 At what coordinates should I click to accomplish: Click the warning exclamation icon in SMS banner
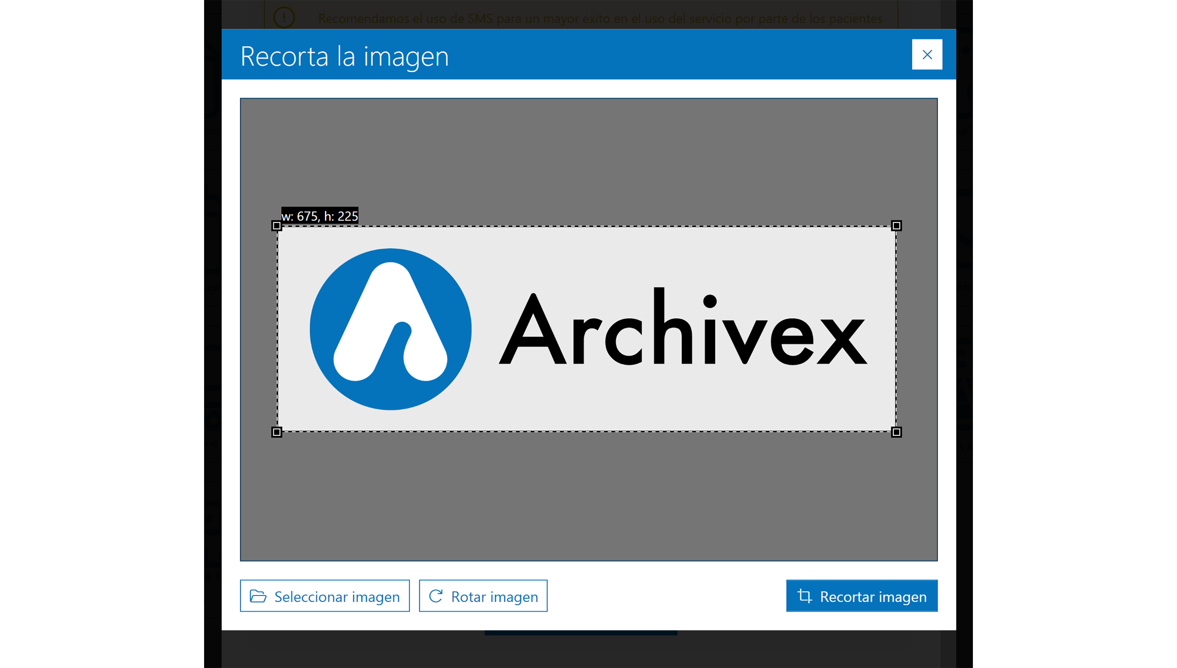[284, 18]
